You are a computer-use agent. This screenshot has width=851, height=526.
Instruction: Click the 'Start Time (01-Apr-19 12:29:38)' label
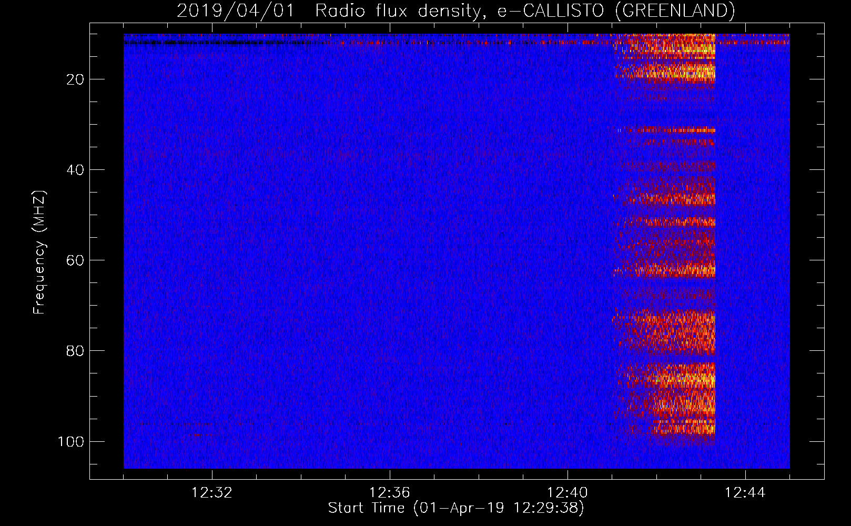pos(456,508)
